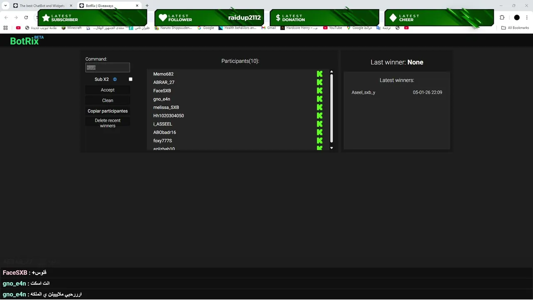Viewport: 533px width, 300px height.
Task: Go back with the browser back arrow
Action: tap(6, 17)
